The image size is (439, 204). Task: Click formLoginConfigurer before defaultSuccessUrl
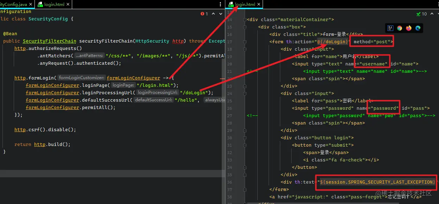click(x=52, y=100)
